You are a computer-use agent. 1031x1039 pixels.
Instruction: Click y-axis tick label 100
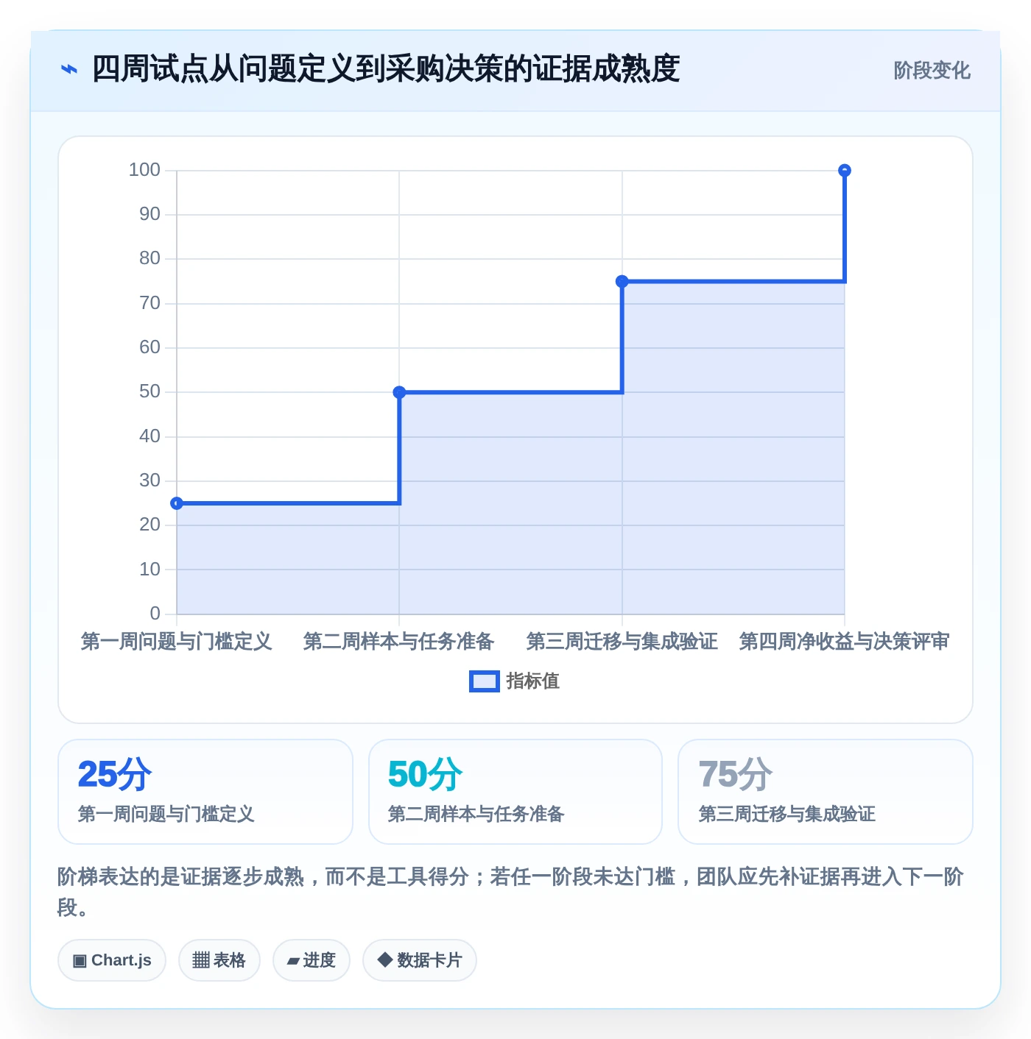[144, 170]
